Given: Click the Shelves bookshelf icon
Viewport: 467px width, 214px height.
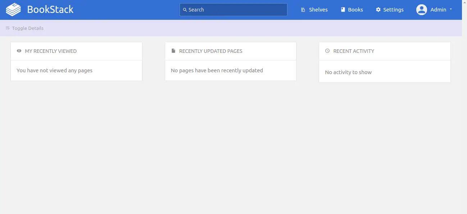Looking at the screenshot, I should [x=303, y=10].
